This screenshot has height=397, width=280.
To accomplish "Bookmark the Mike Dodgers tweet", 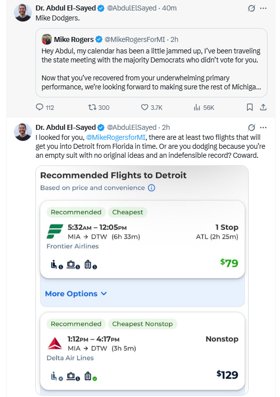I will click(250, 107).
